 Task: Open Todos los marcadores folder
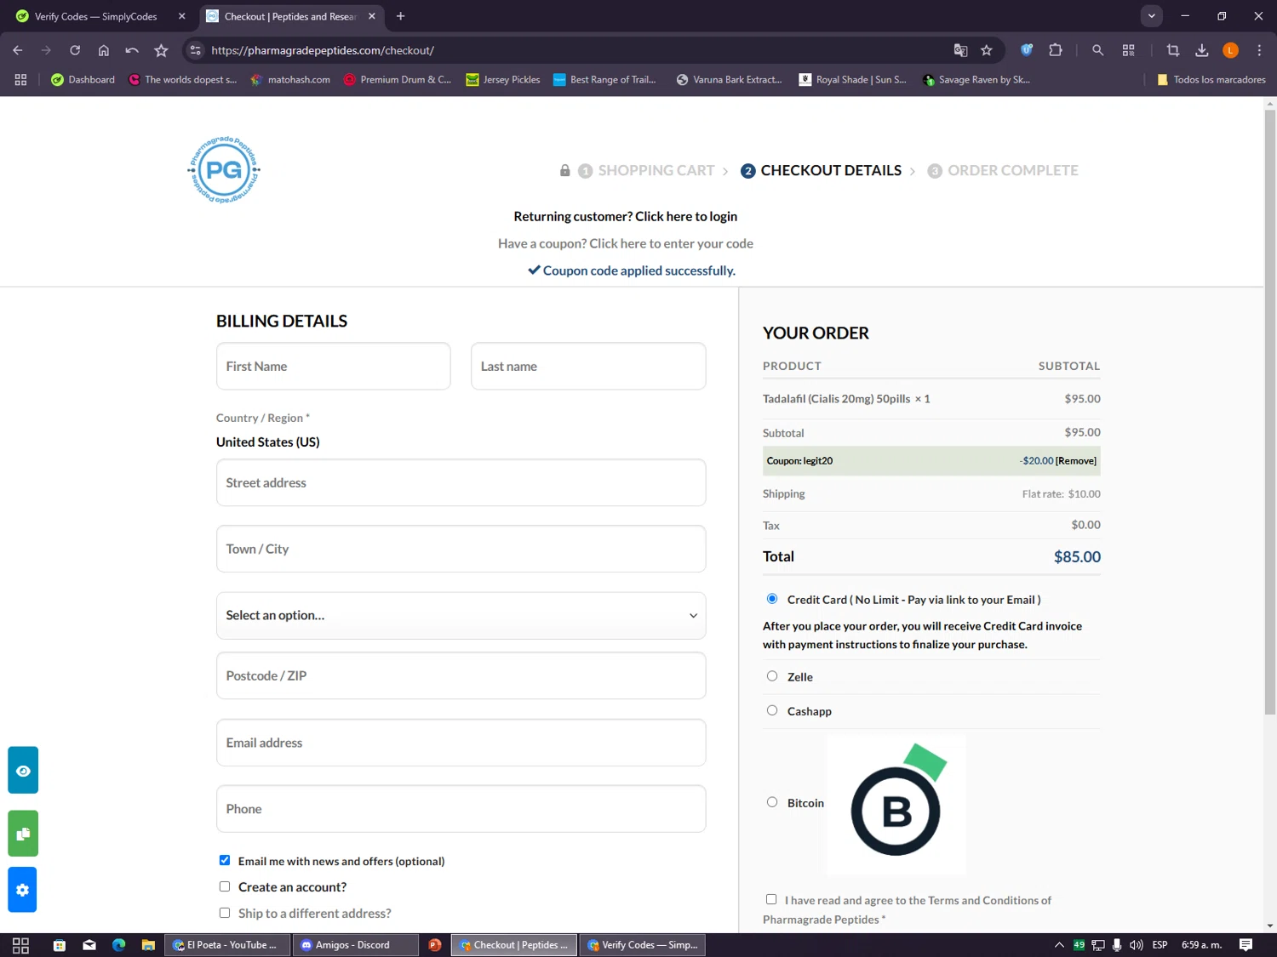(x=1211, y=79)
